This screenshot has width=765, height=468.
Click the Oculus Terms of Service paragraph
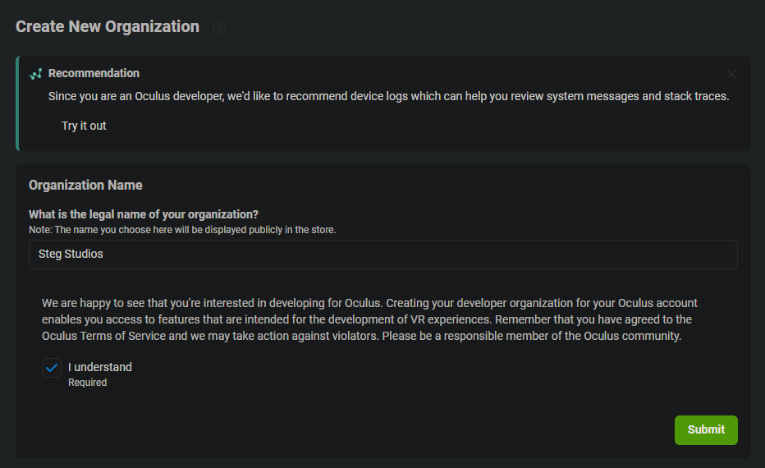369,319
